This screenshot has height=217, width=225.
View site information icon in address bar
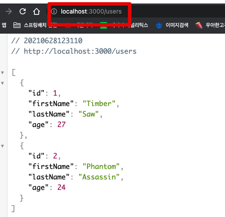tap(54, 11)
